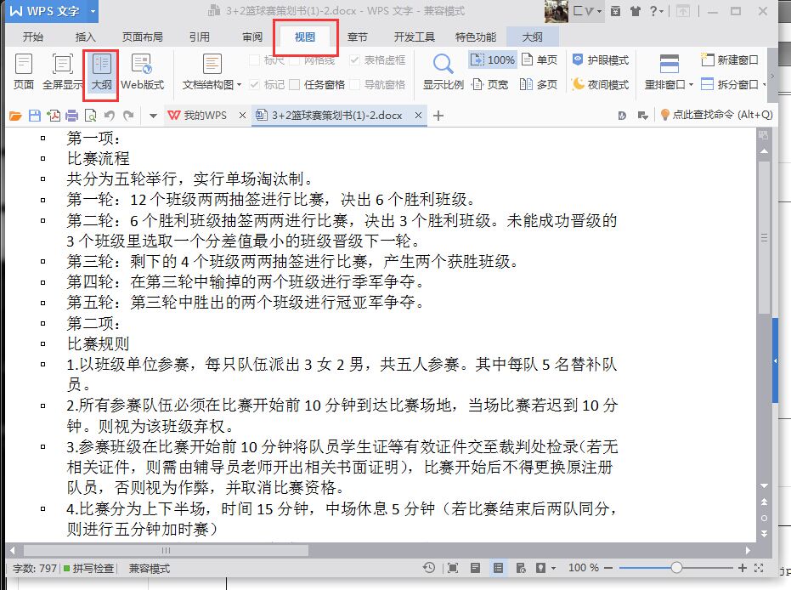Click 字数: 797 word count
Screen dimensions: 791x590
(34, 569)
